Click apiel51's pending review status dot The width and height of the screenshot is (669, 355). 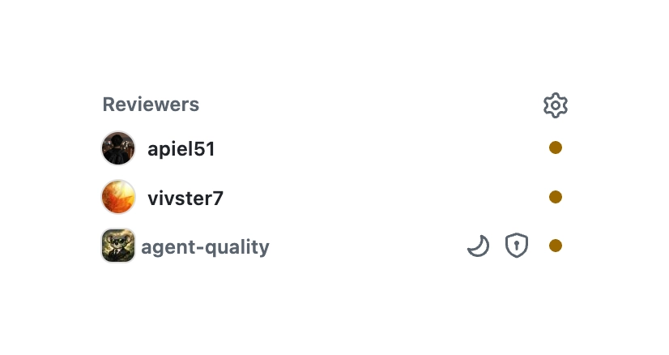(x=555, y=148)
